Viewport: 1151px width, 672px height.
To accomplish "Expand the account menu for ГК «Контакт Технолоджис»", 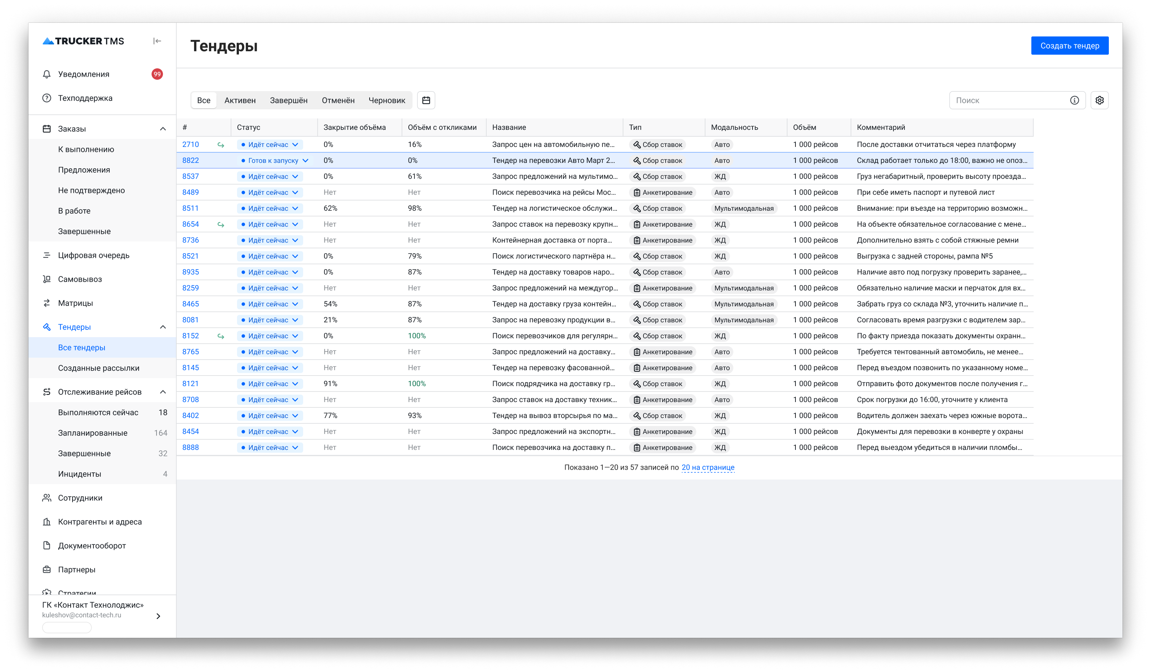I will tap(158, 616).
